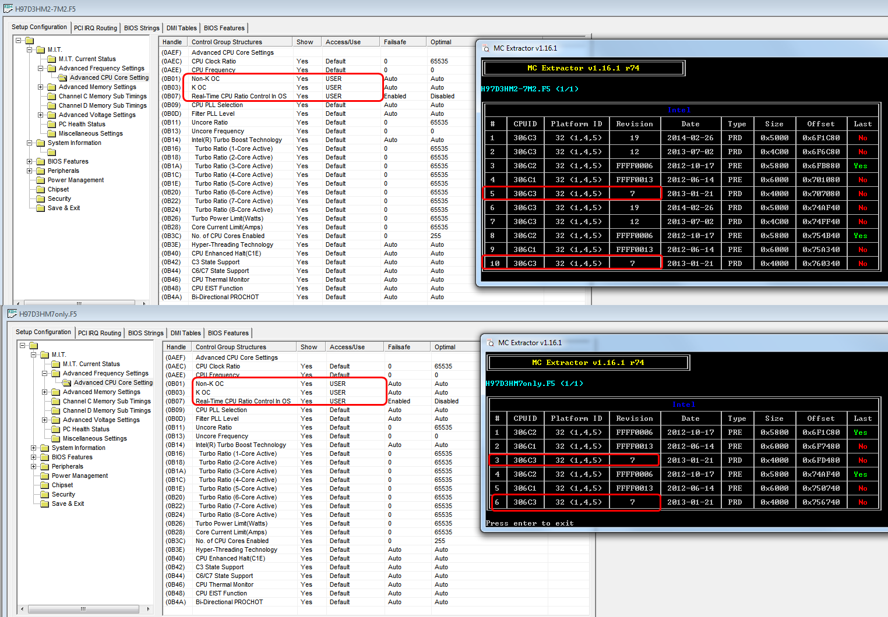Viewport: 888px width, 617px height.
Task: Open BIOS Strings tab in H97D3HM2-7M2.F5
Action: [x=142, y=28]
